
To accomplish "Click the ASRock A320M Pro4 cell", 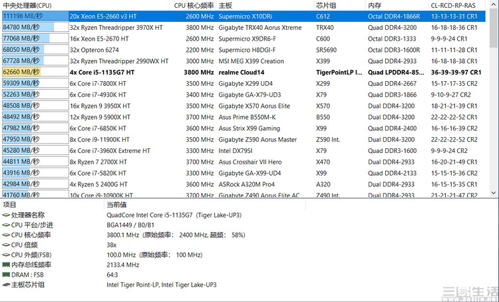I will tap(247, 184).
